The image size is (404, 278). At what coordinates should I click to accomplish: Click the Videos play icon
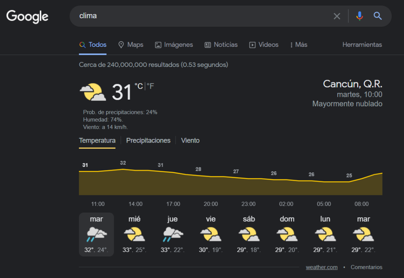(252, 45)
